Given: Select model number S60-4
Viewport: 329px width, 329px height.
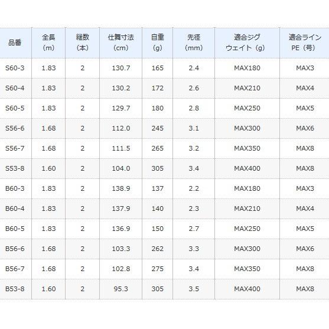Looking at the screenshot, I should coord(15,88).
